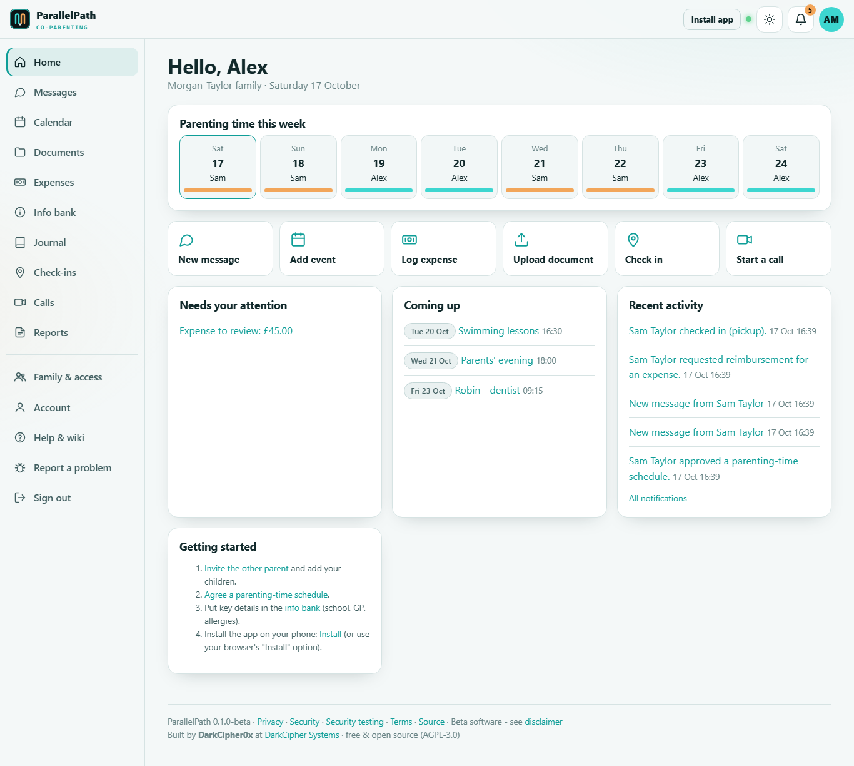Click the Install app button
Image resolution: width=854 pixels, height=766 pixels.
click(712, 19)
